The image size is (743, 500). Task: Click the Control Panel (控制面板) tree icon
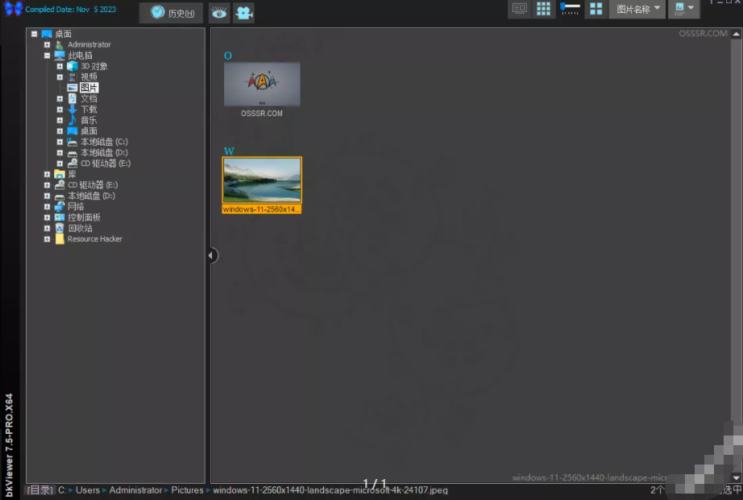click(x=60, y=218)
